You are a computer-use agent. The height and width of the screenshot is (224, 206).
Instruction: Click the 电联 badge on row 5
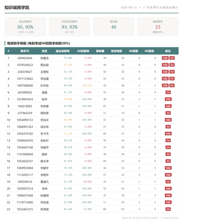tap(165, 86)
